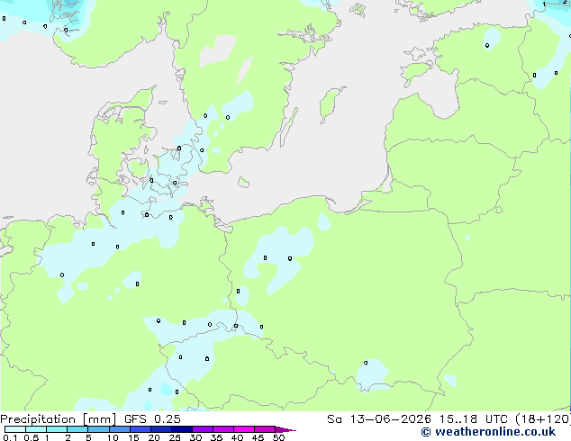The height and width of the screenshot is (441, 571).
Task: Click the '(18+120)' forecast run text
Action: point(543,419)
